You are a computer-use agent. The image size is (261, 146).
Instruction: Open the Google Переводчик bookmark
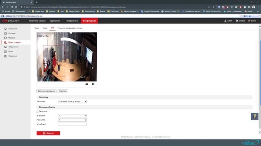pyautogui.click(x=150, y=11)
